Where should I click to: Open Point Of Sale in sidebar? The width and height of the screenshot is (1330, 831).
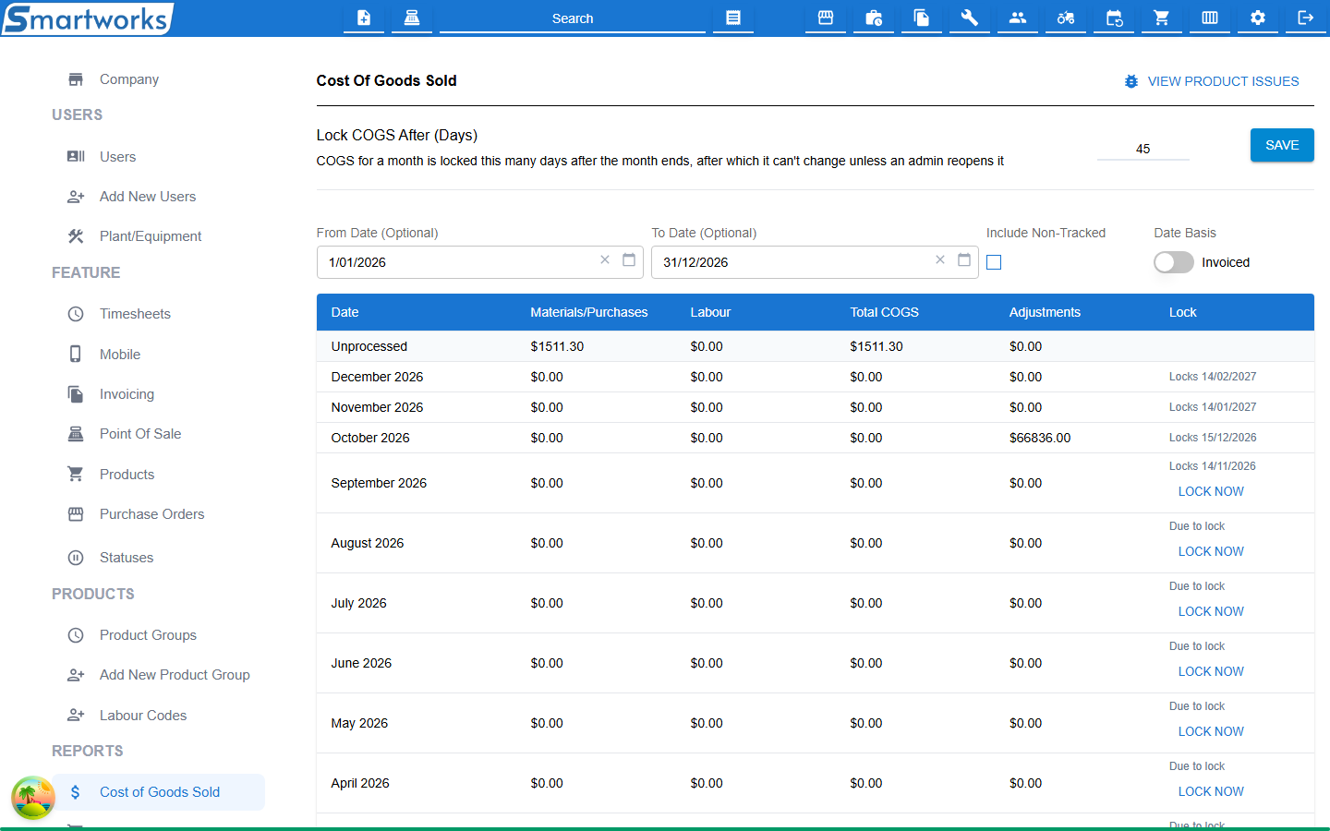(140, 434)
